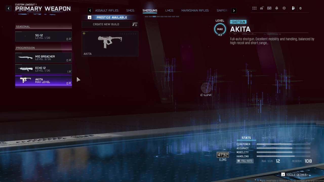Switch to the LMGs tab
This screenshot has width=324, height=182.
pos(169,11)
